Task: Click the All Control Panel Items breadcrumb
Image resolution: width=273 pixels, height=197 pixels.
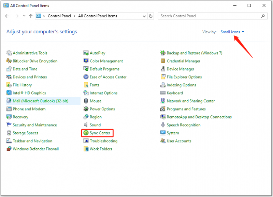Action: tap(98, 16)
